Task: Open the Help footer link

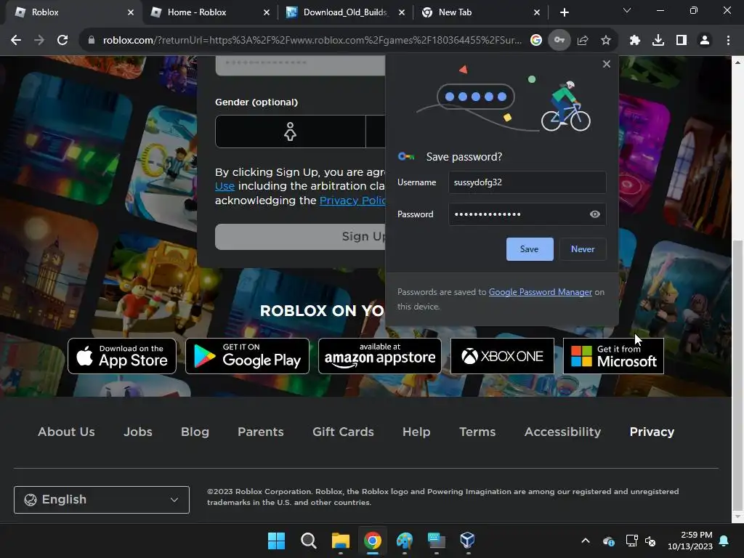Action: pyautogui.click(x=416, y=432)
